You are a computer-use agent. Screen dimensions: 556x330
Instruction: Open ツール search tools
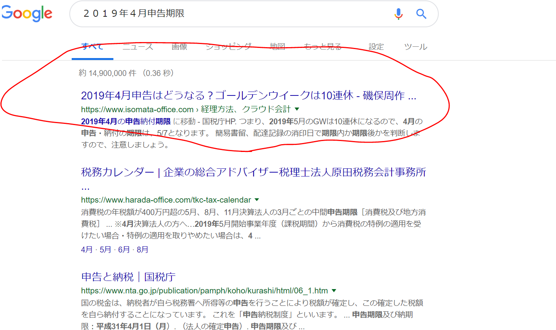pos(415,47)
